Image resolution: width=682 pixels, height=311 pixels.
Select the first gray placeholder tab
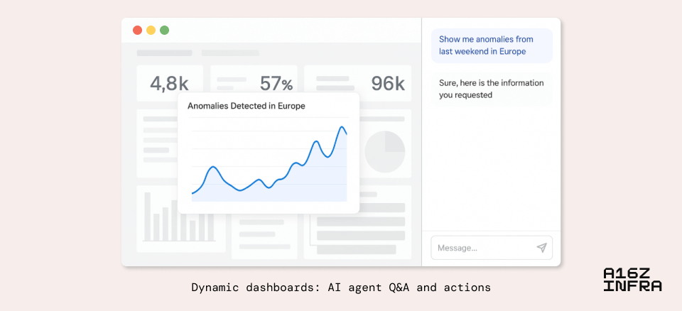coord(164,53)
